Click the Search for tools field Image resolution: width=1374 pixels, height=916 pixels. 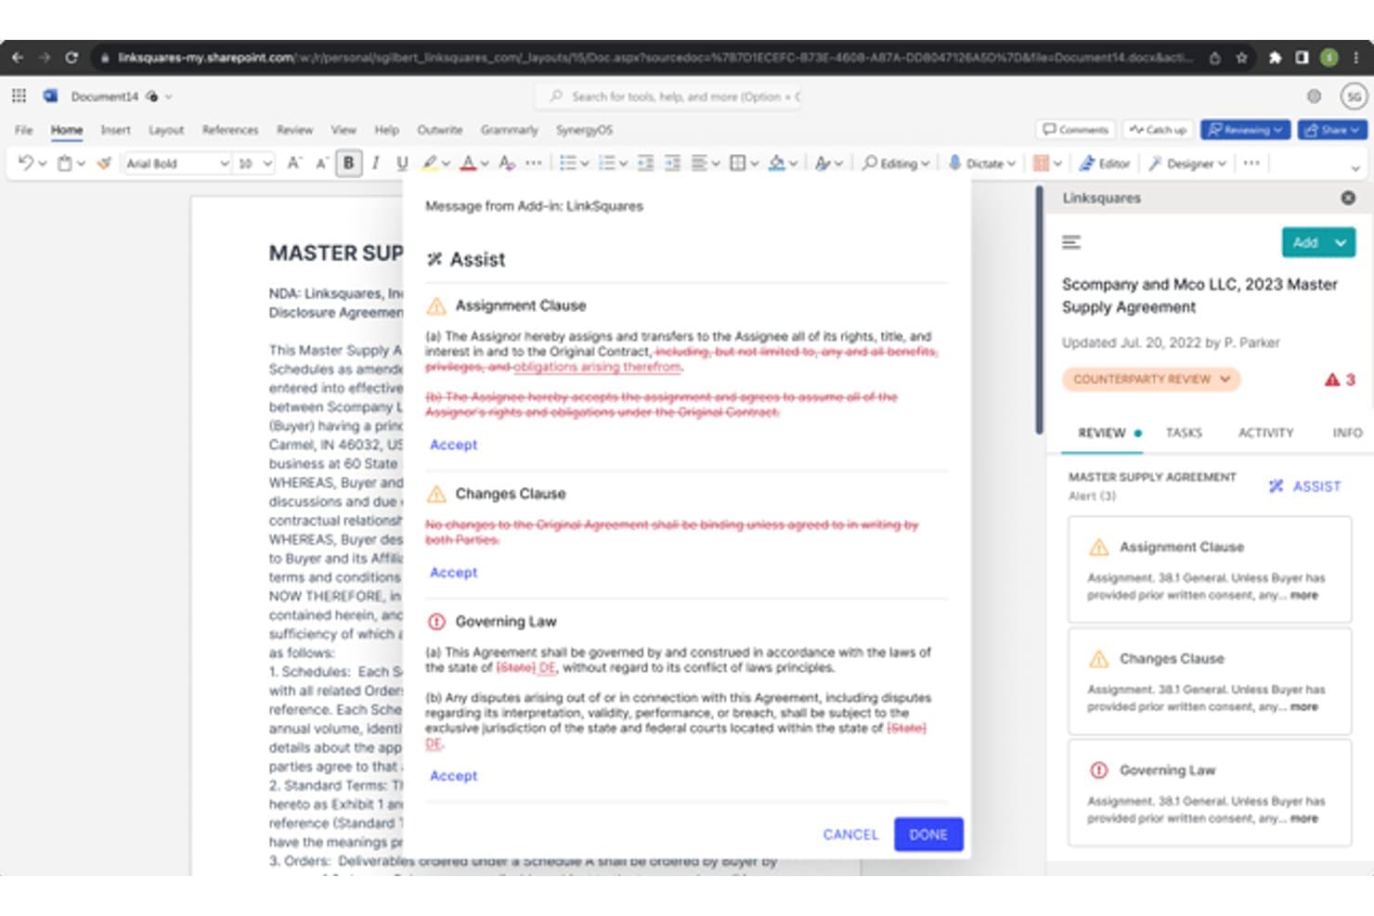click(668, 96)
